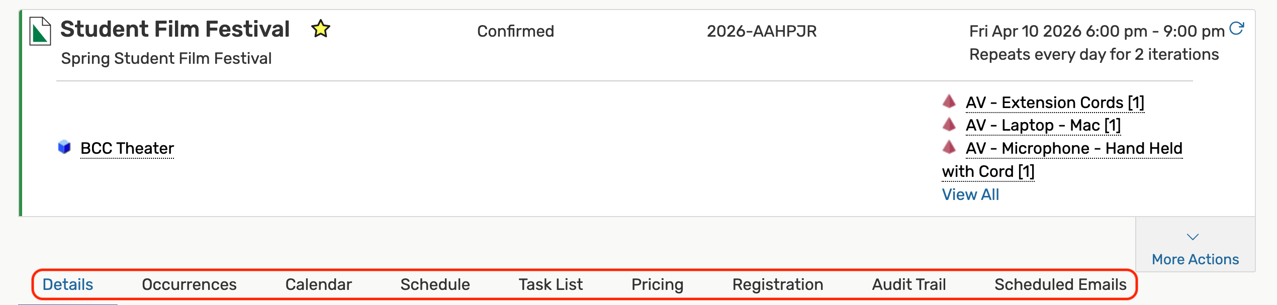The width and height of the screenshot is (1277, 305).
Task: Click the event document icon
Action: click(40, 31)
